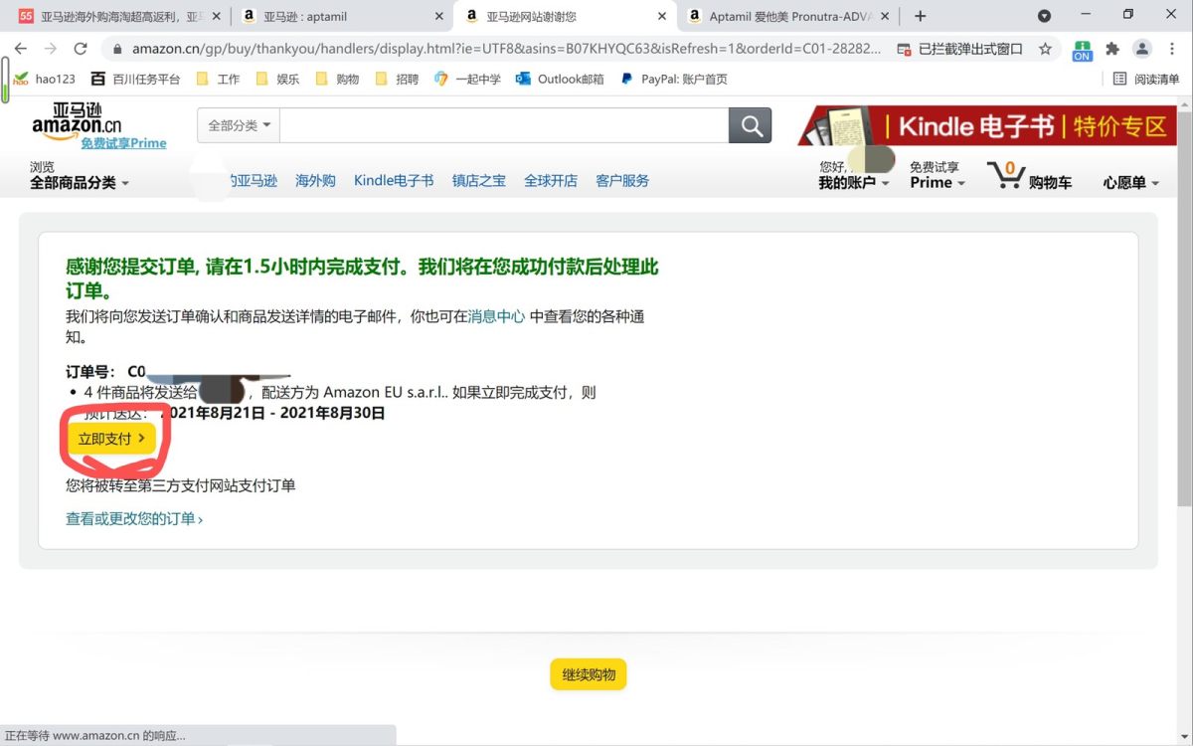Open the Chrome profile avatar
Viewport: 1193px width, 746px height.
pos(1142,49)
